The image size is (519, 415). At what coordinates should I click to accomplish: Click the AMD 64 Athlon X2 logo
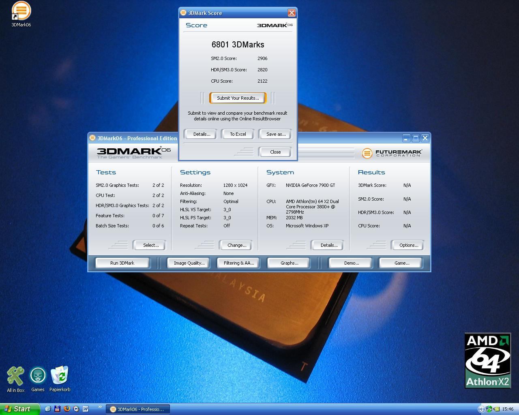point(487,361)
